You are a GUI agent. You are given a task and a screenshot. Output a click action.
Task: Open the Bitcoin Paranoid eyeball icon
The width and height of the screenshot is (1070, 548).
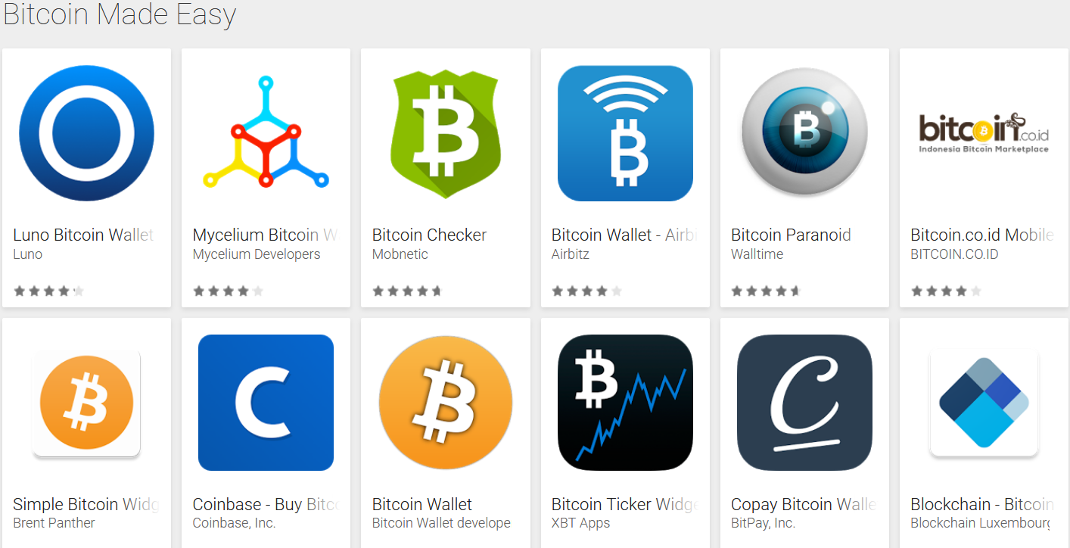[x=804, y=133]
